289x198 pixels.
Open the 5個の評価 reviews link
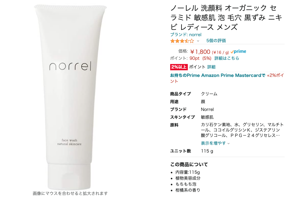[216, 41]
